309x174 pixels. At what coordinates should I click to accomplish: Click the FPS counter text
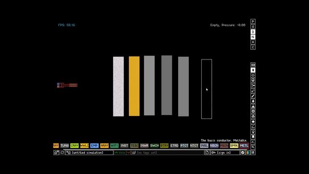[67, 25]
